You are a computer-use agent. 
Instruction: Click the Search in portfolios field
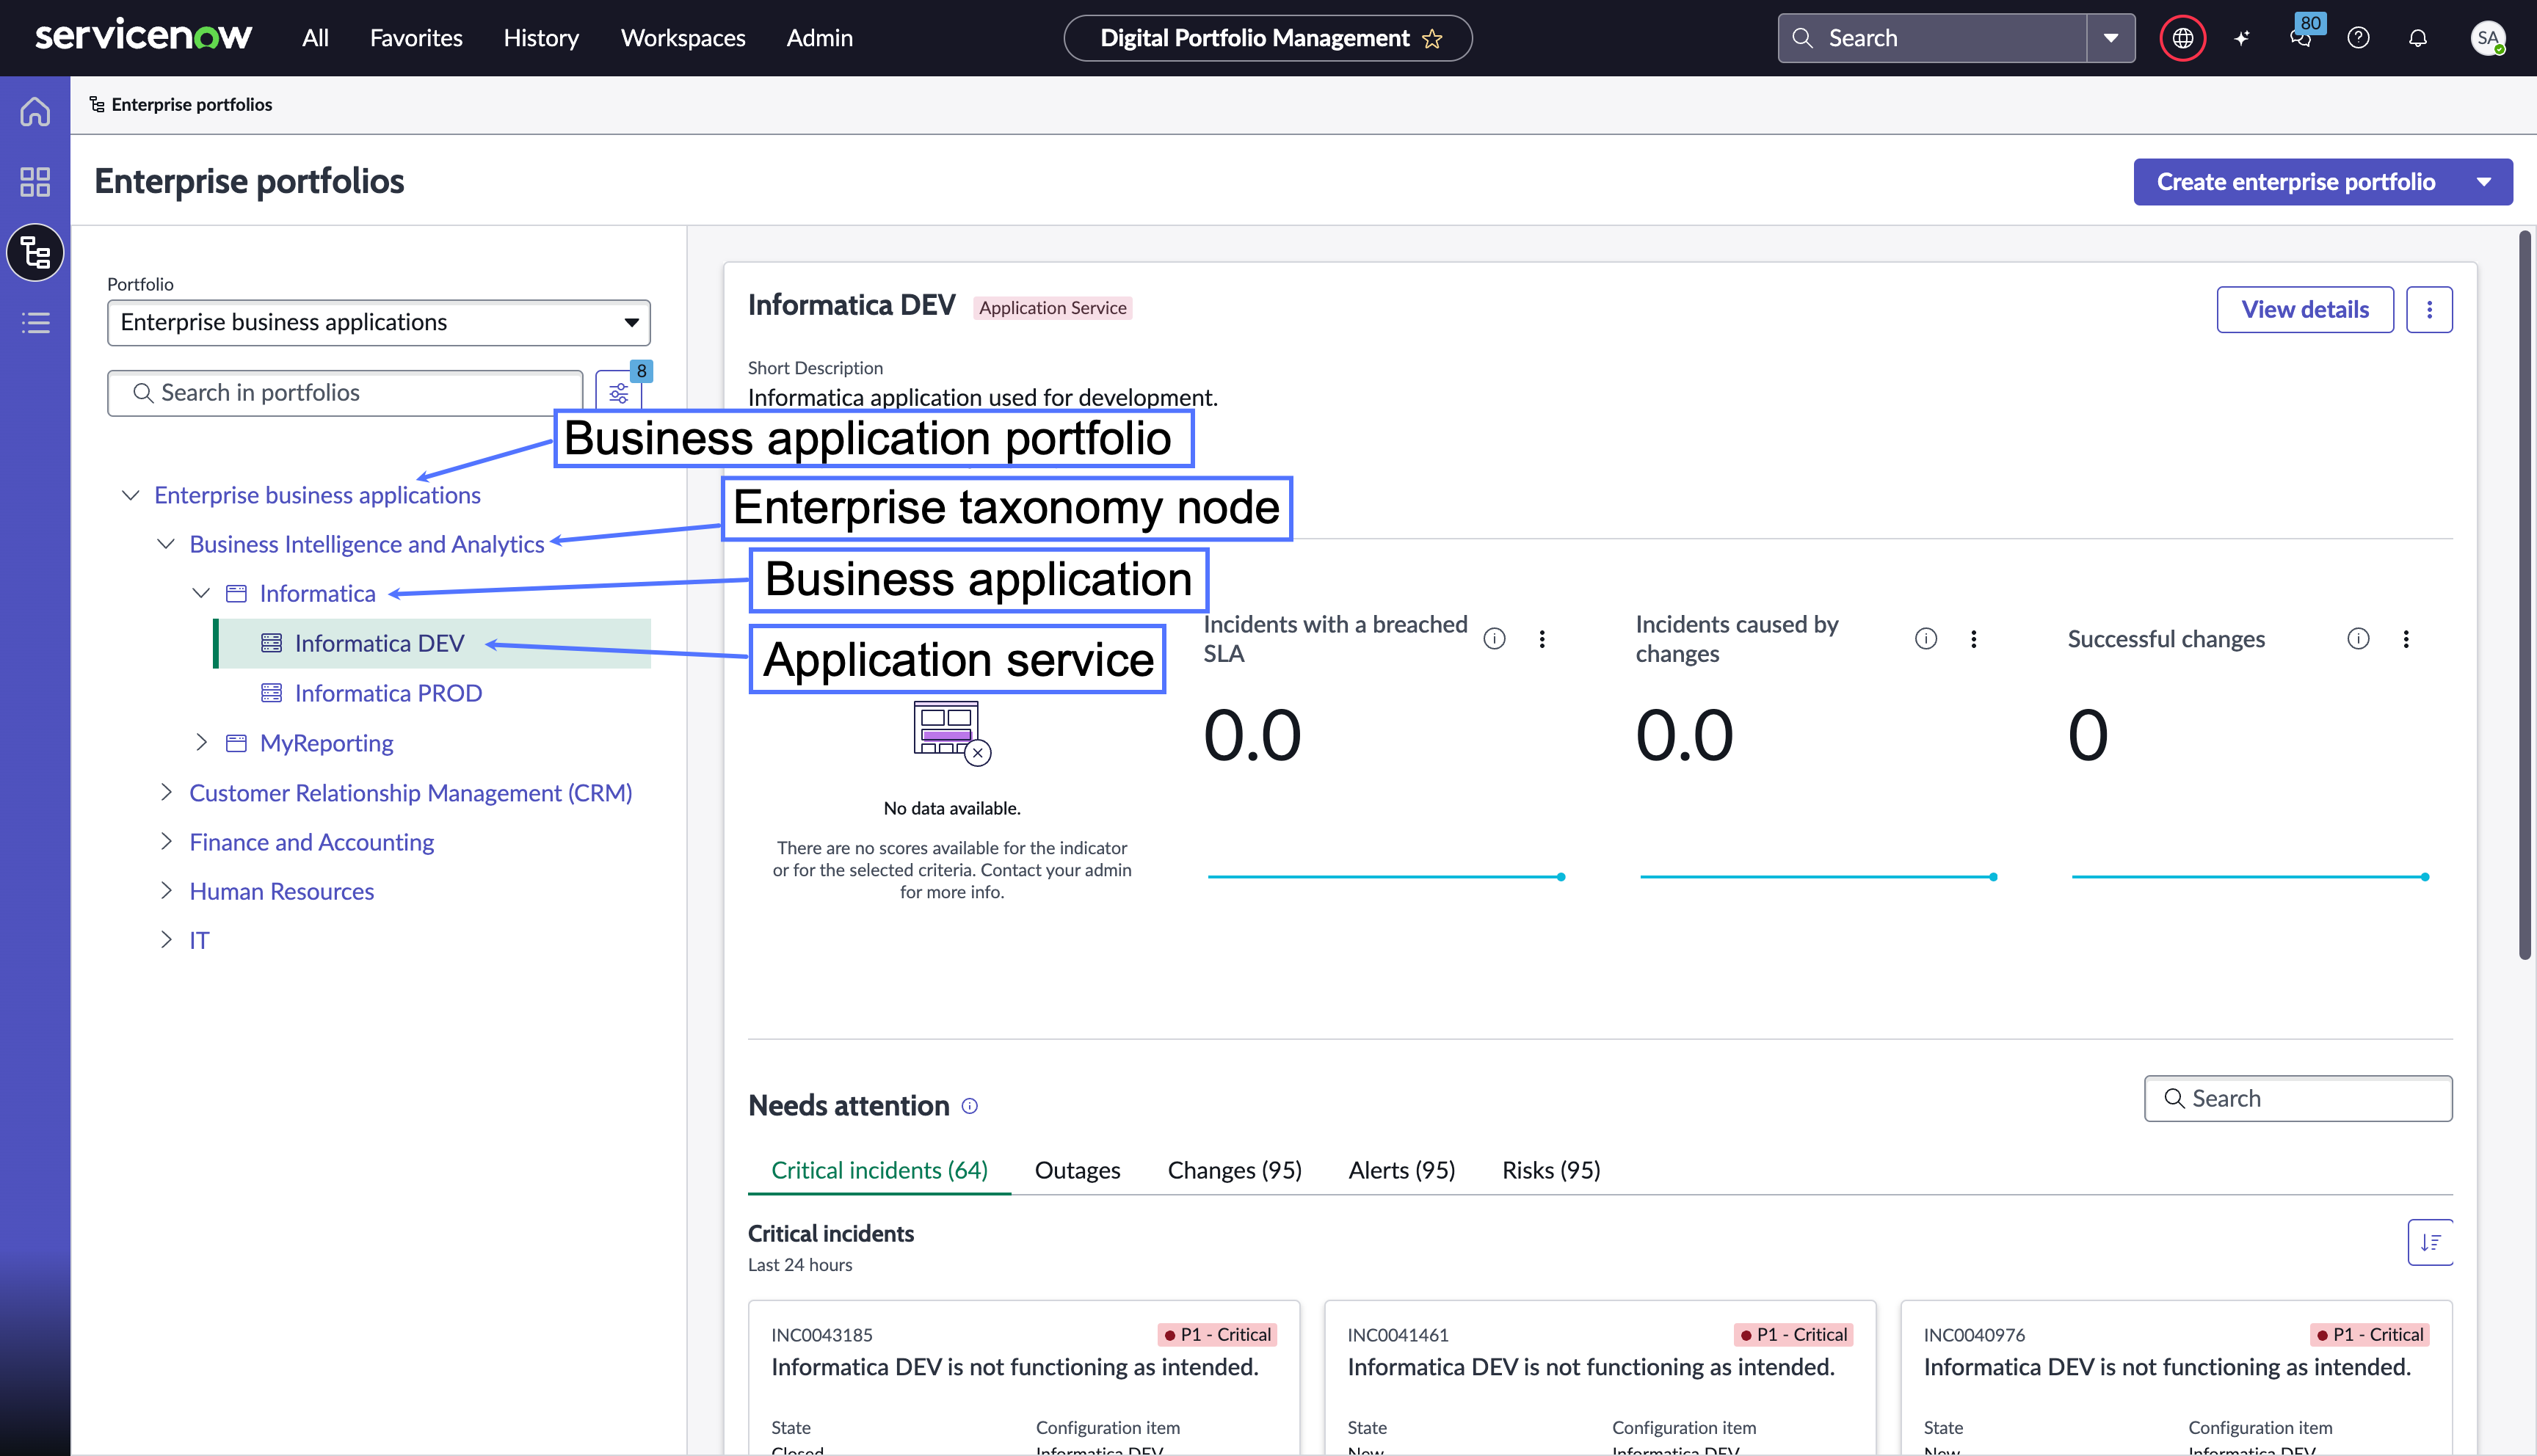click(345, 392)
